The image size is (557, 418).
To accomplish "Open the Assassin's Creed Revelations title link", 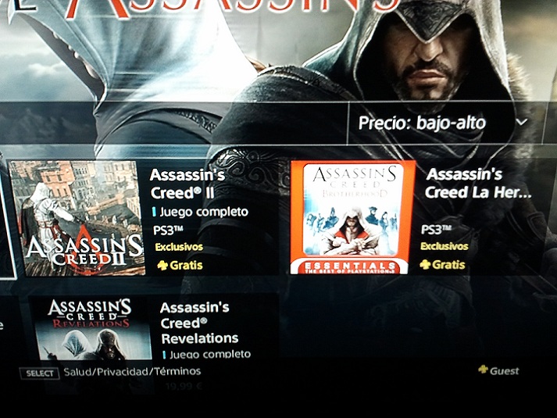I will coord(199,323).
